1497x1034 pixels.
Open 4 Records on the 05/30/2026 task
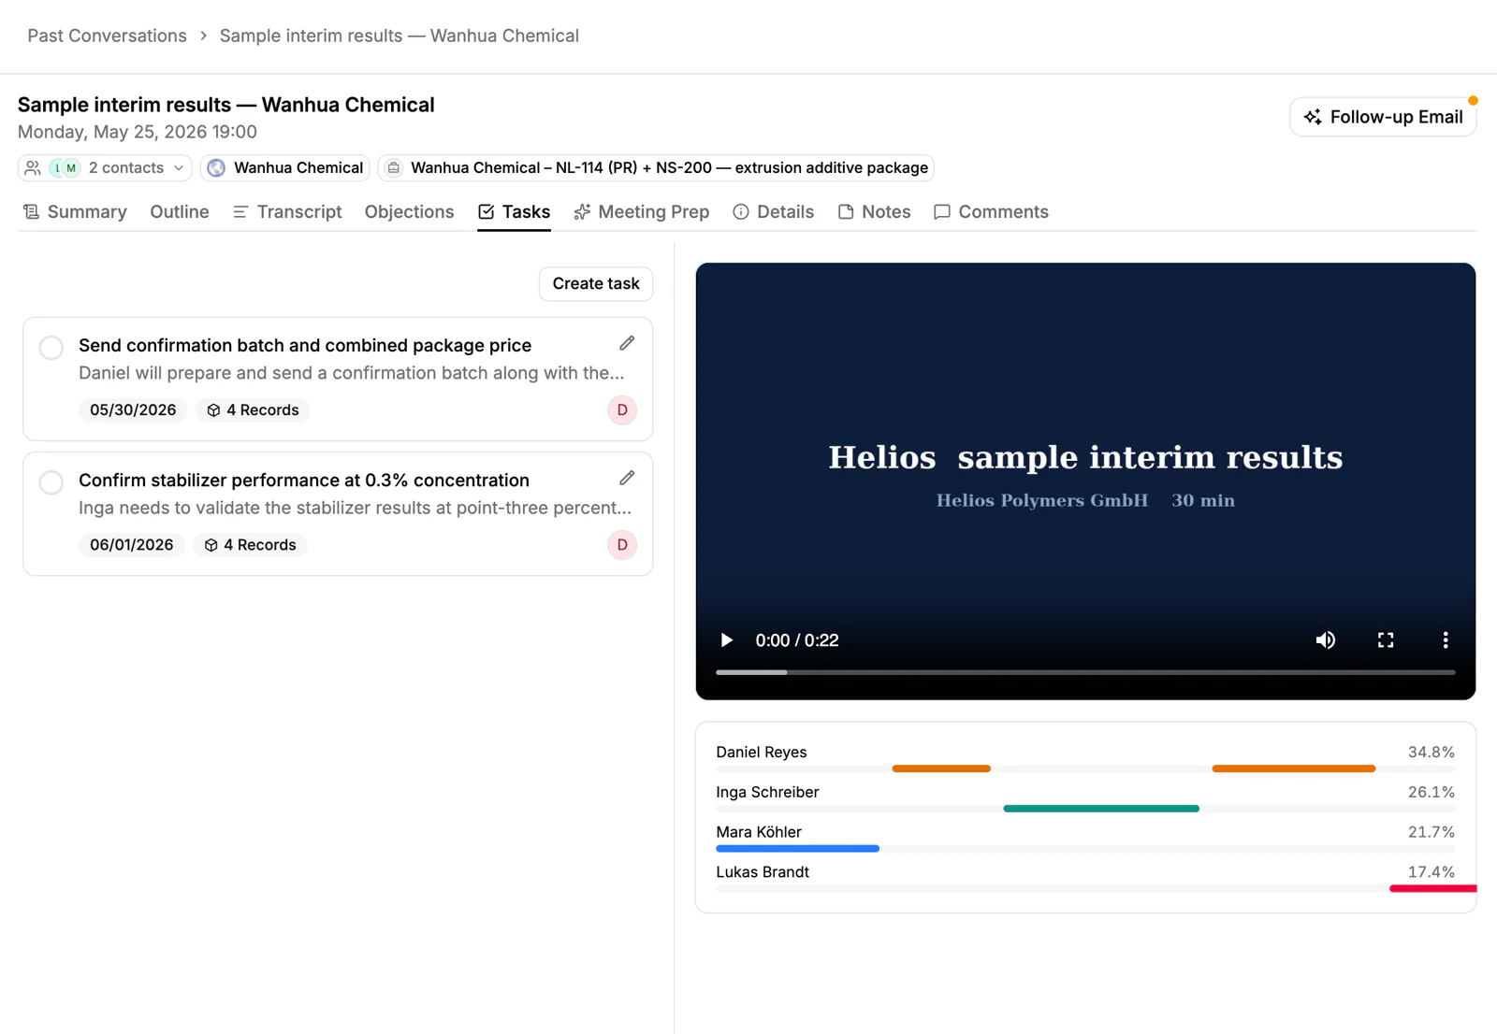coord(253,410)
